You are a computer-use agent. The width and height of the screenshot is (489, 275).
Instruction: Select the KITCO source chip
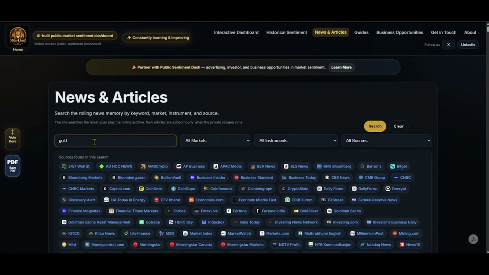(71, 233)
